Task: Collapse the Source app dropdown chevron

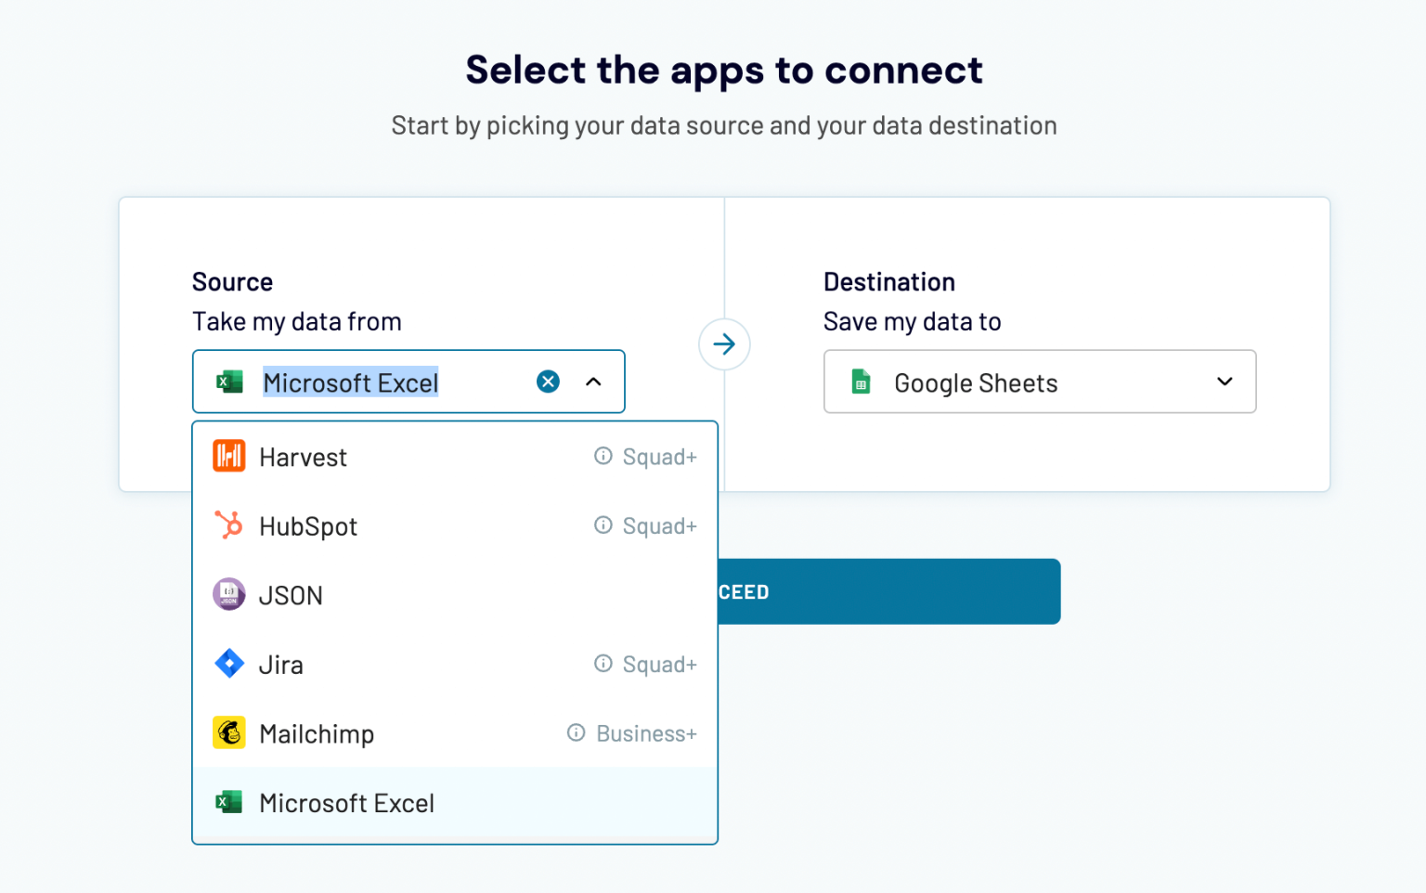Action: (594, 381)
